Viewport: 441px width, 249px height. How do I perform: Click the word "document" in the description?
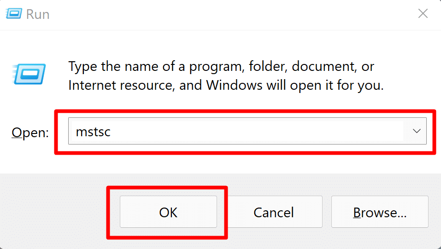point(315,67)
